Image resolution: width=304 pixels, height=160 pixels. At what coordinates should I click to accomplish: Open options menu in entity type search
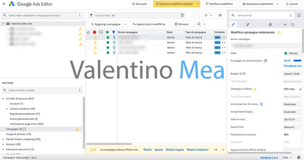coord(80,90)
